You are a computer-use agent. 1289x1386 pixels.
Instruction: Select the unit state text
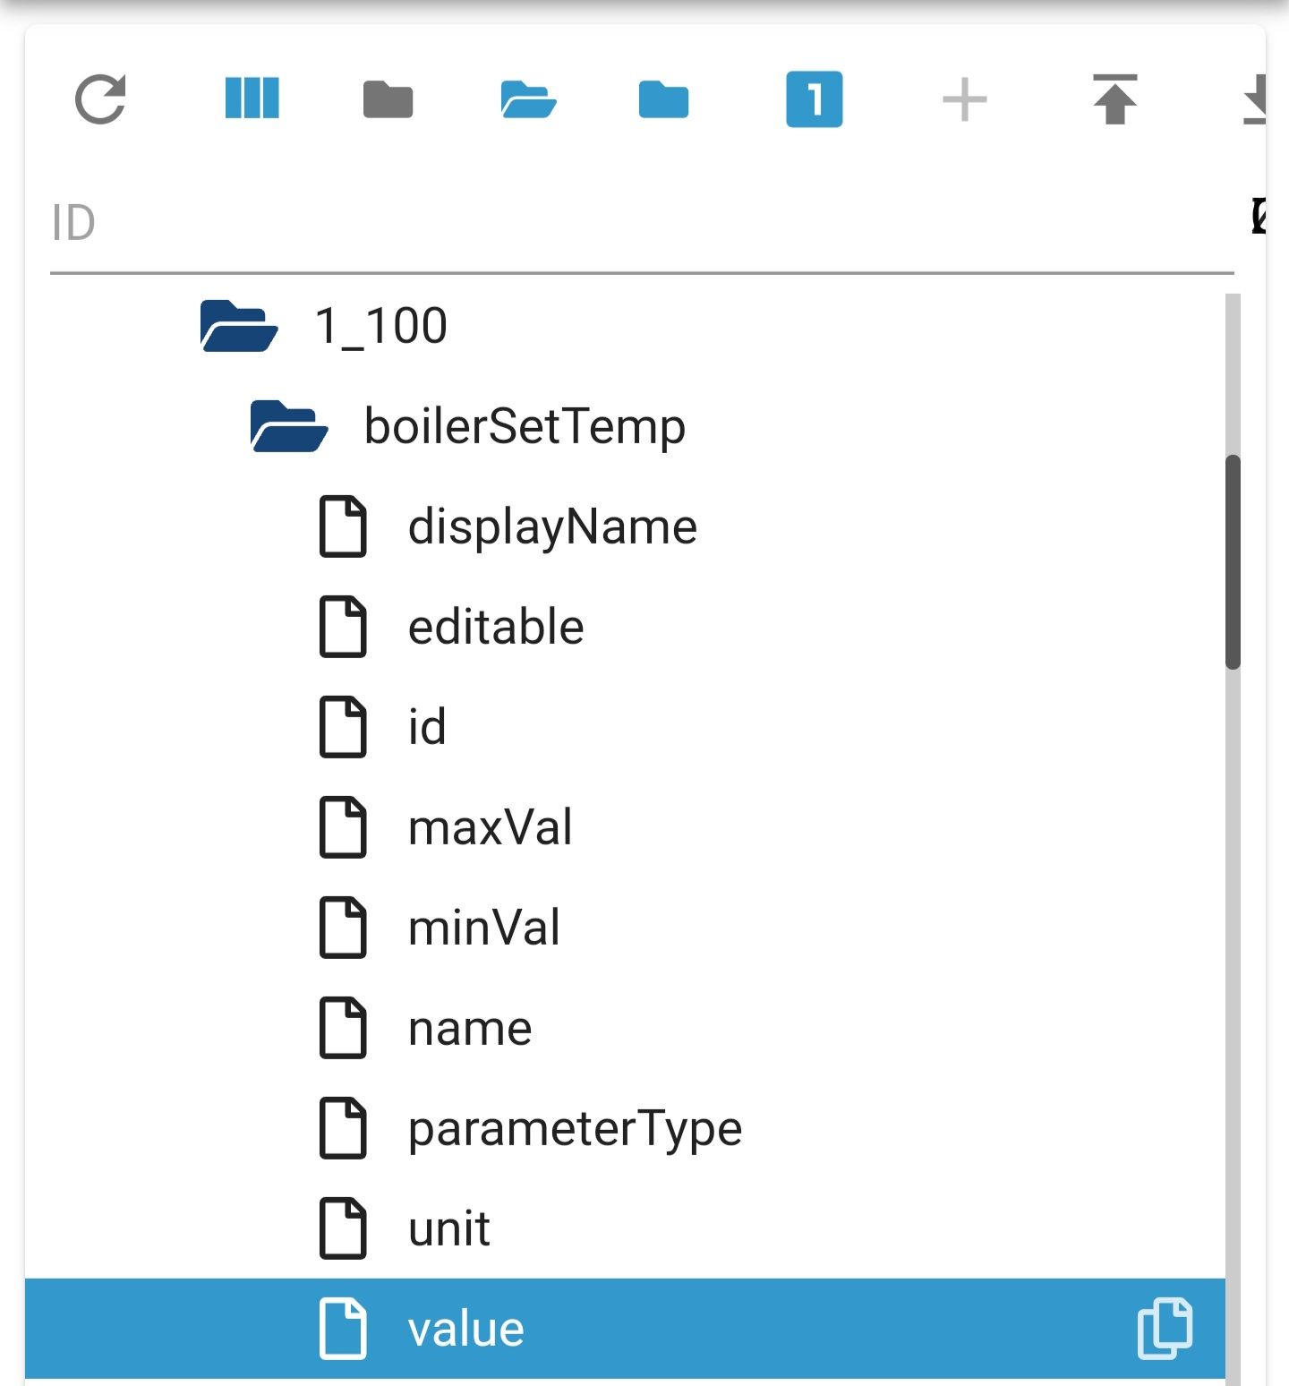pyautogui.click(x=449, y=1228)
